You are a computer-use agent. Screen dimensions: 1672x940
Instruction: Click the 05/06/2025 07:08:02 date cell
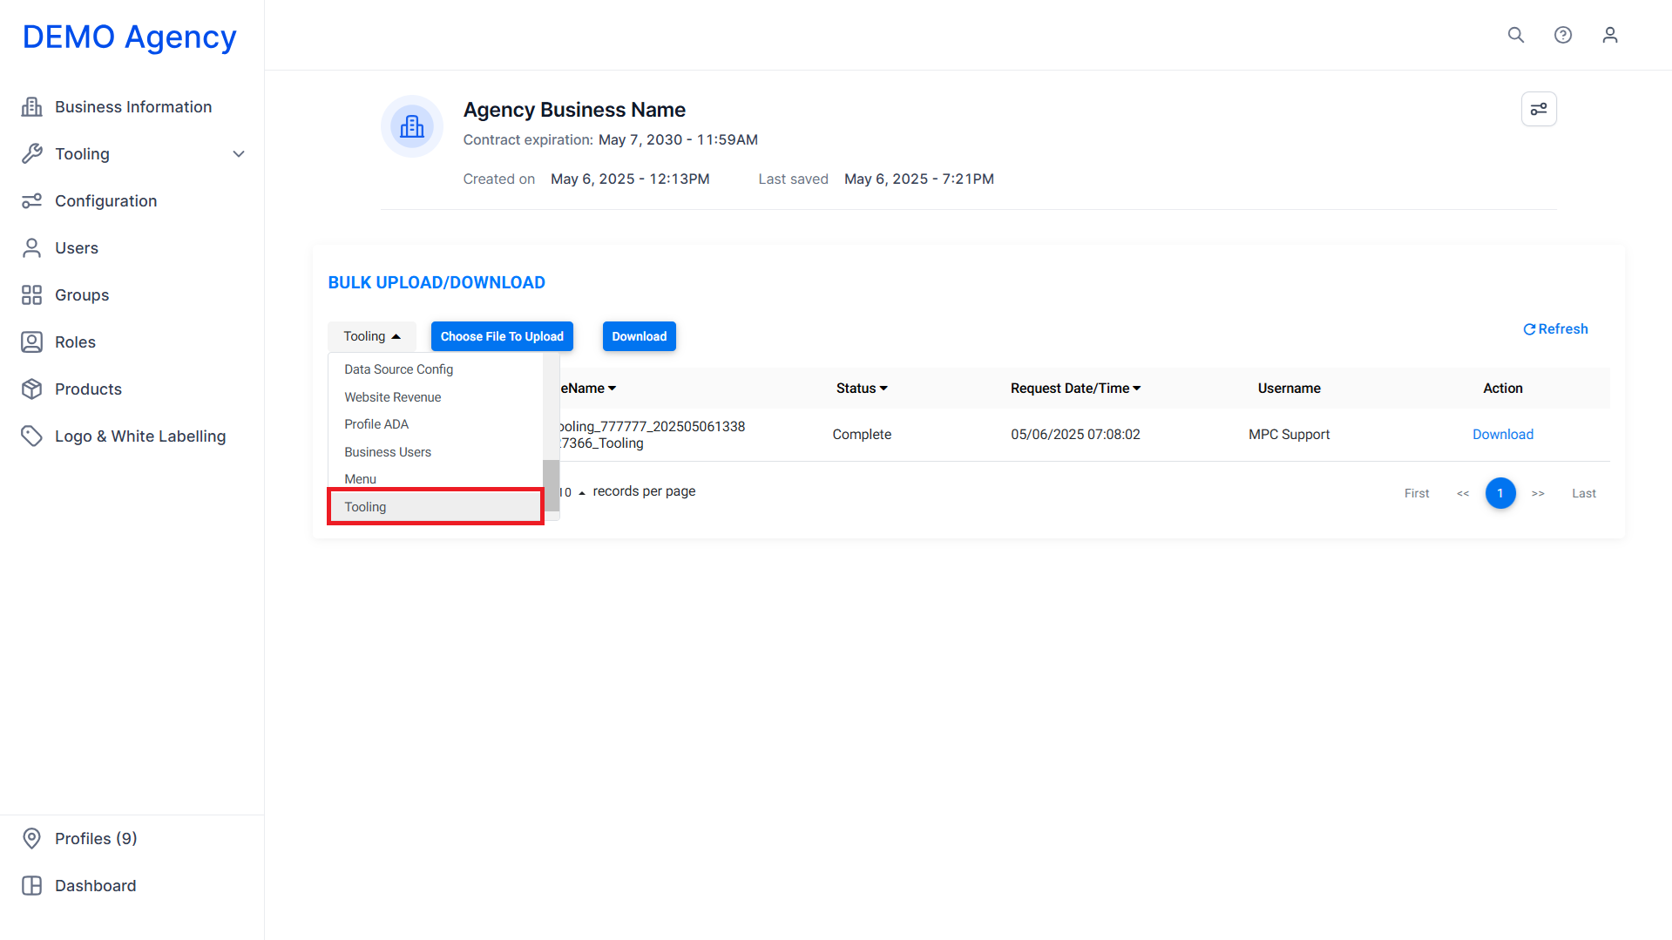[1075, 435]
